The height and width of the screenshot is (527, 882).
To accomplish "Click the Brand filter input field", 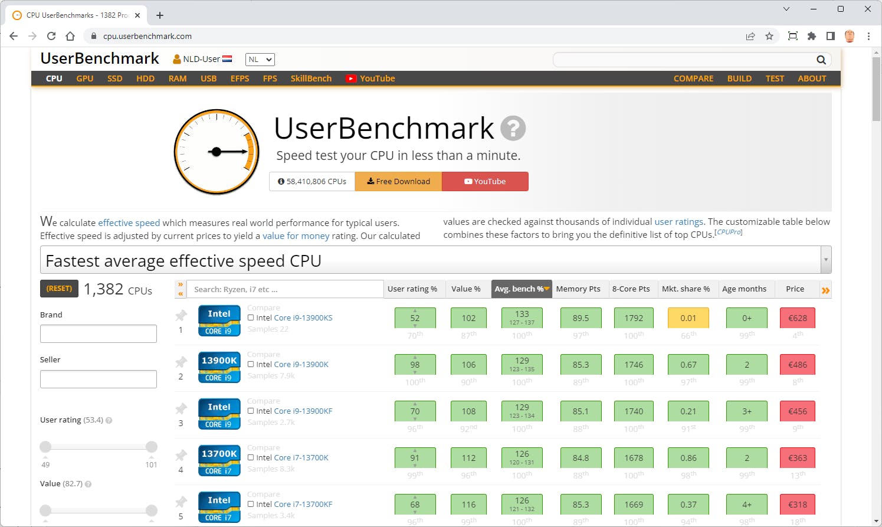I will [x=99, y=333].
